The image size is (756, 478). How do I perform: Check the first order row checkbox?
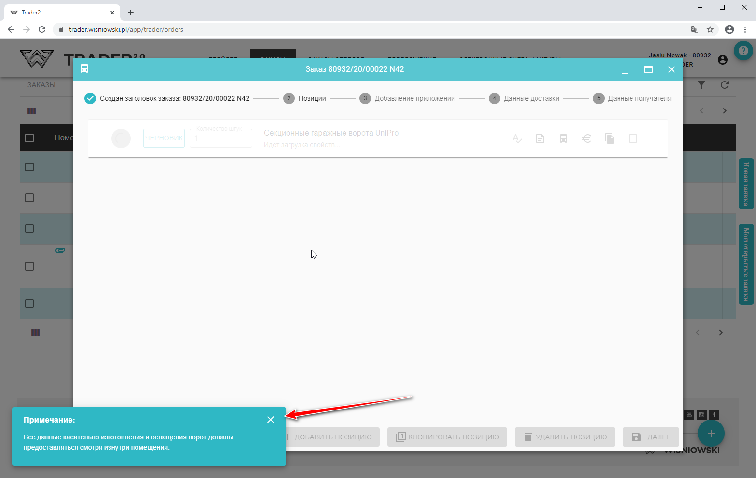tap(29, 167)
